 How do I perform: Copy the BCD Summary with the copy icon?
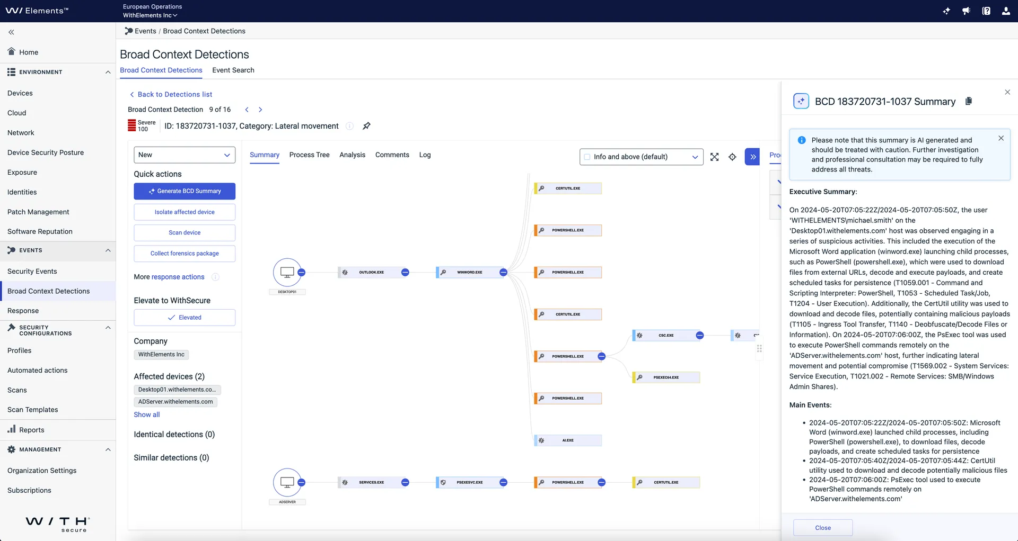969,101
